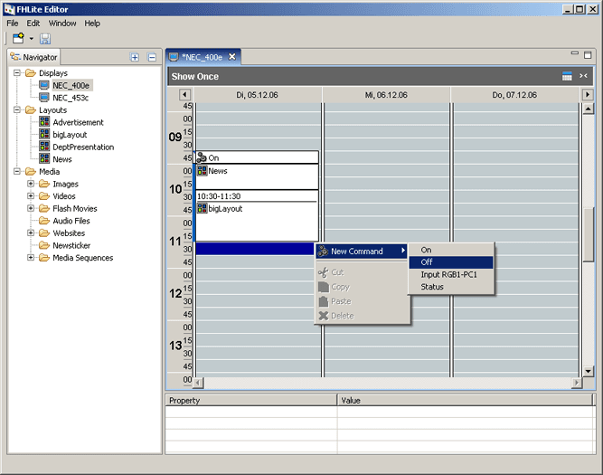Click the New item toolbar icon
The image size is (603, 475).
pos(17,39)
